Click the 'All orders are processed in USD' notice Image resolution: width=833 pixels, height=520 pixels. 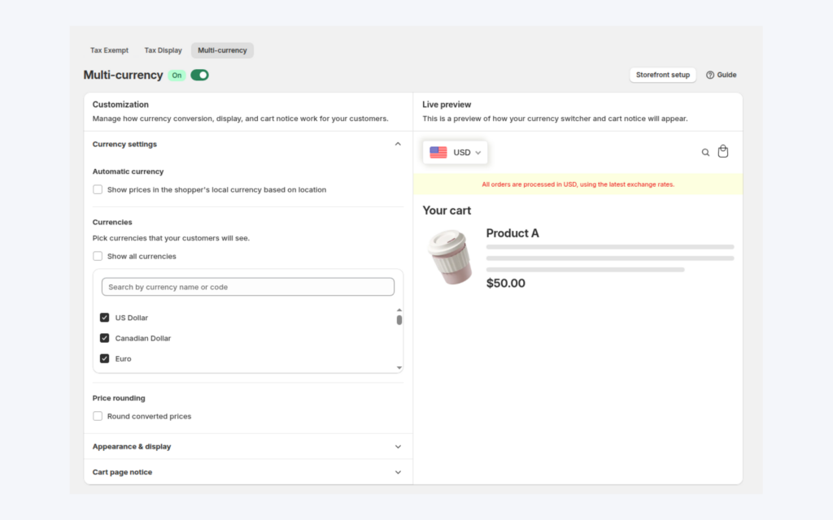pyautogui.click(x=578, y=184)
